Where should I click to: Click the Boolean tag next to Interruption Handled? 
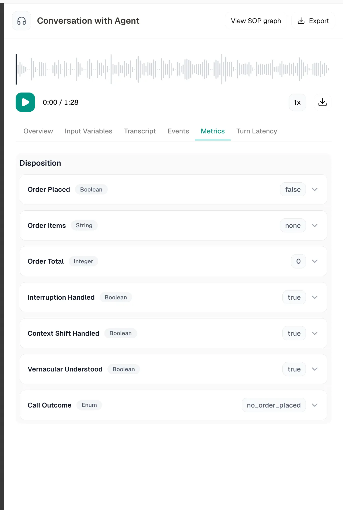point(116,297)
